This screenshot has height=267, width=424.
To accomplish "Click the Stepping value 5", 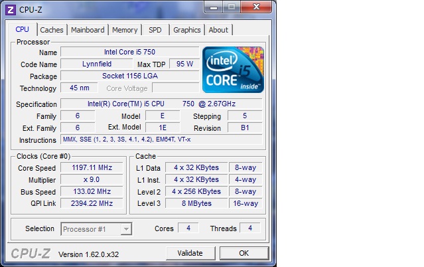I will pos(245,116).
